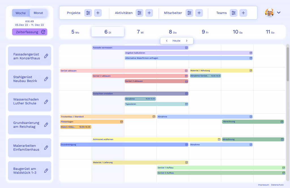Screen dimensions: 290x188
Task: Switch view to Monat
Action: [39, 13]
